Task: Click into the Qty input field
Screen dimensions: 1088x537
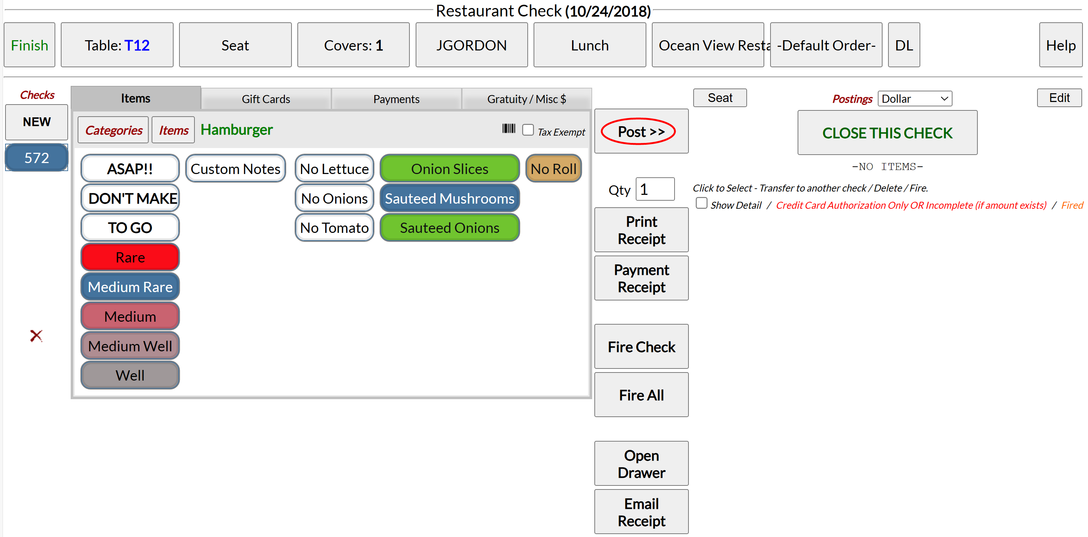Action: tap(655, 189)
